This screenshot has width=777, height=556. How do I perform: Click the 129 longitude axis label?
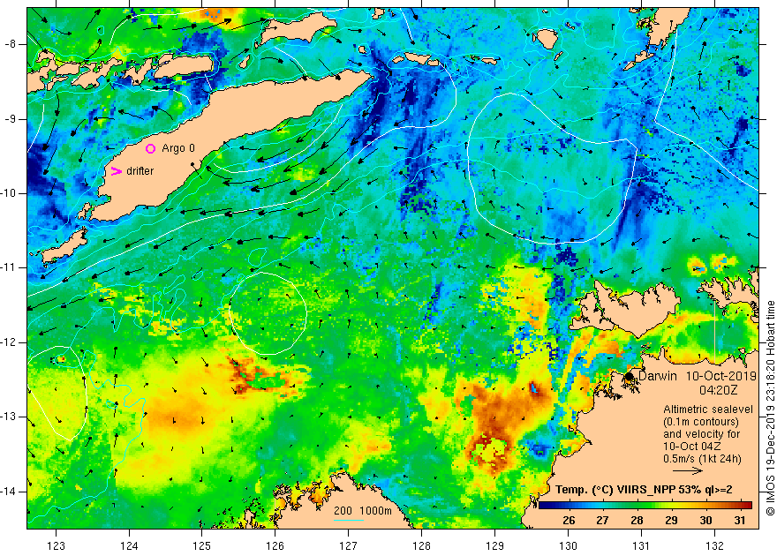click(494, 545)
